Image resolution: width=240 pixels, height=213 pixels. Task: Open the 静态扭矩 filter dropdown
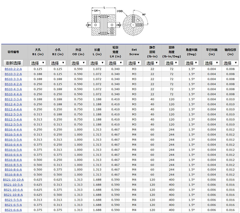click(152, 63)
